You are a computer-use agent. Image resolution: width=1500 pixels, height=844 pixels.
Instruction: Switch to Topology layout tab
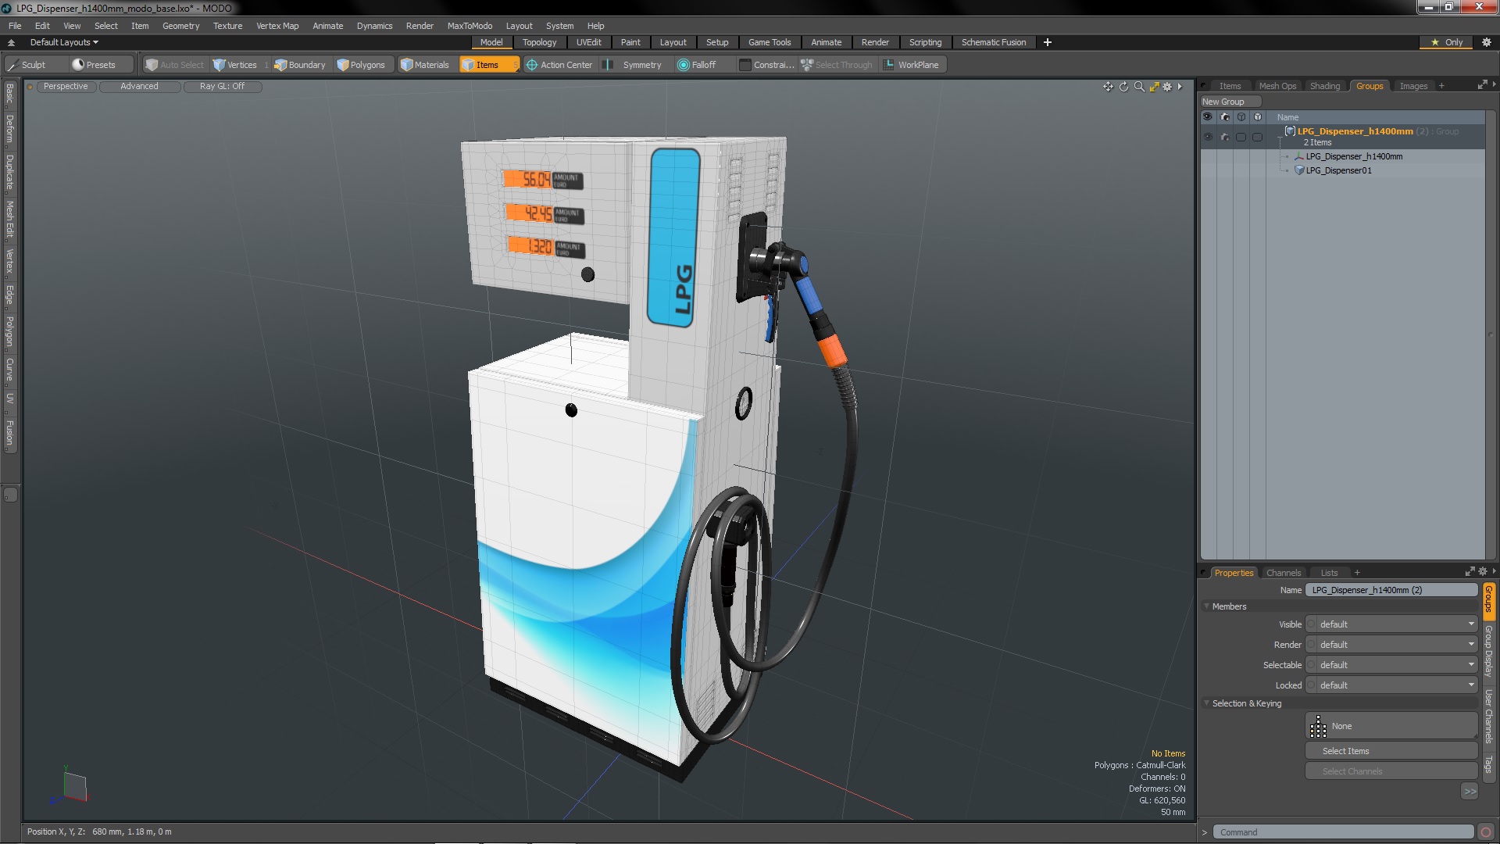coord(539,42)
